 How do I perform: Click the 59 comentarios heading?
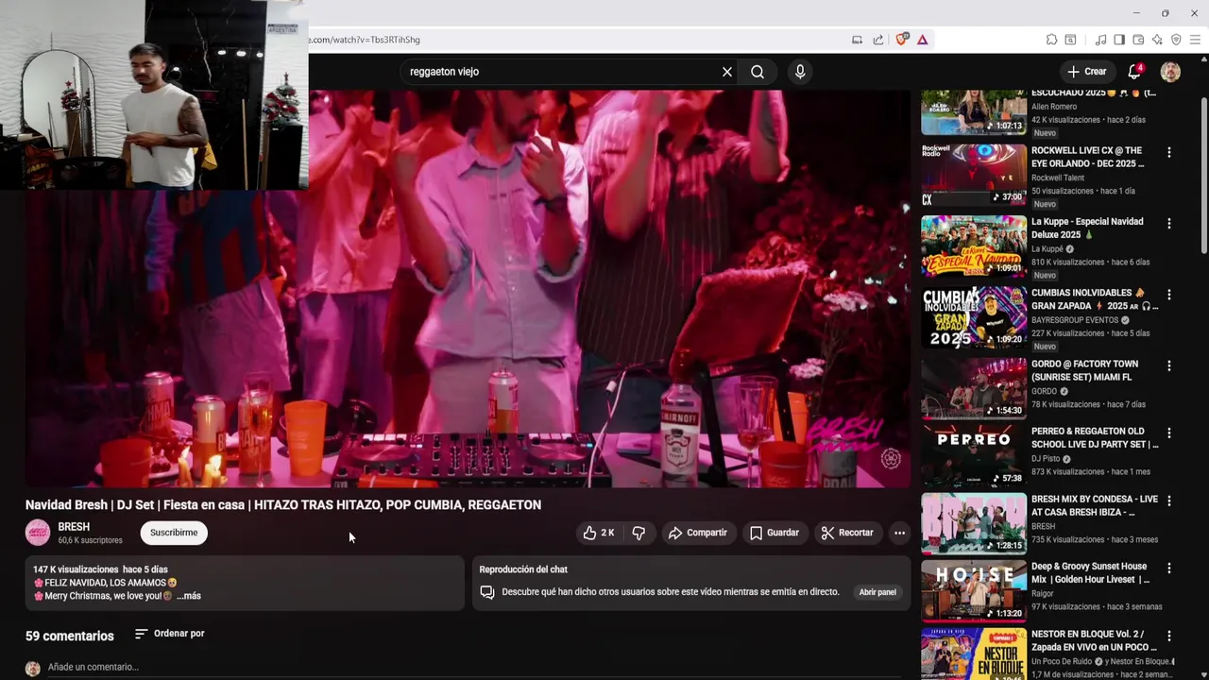[70, 636]
